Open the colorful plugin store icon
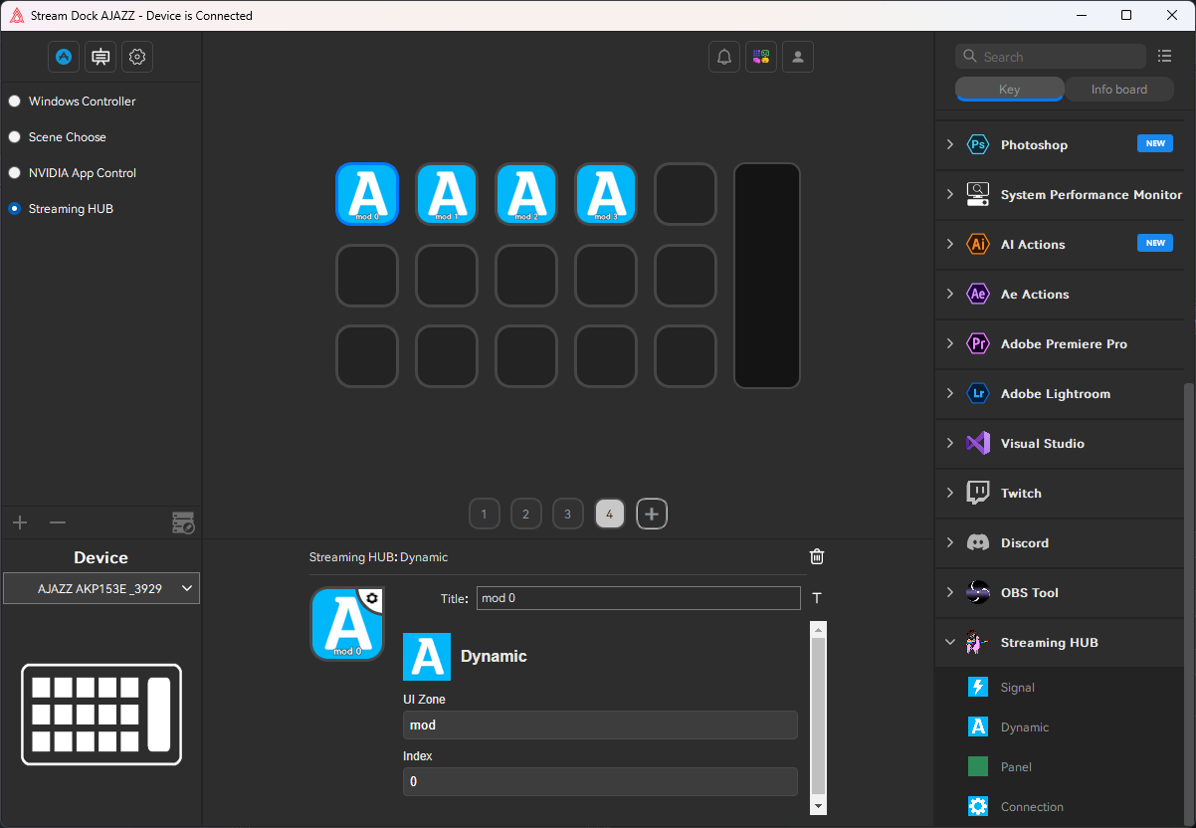This screenshot has height=828, width=1196. click(x=761, y=57)
